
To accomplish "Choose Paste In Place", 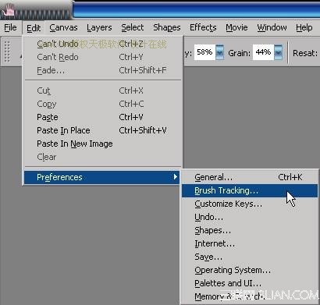I will click(101, 130).
